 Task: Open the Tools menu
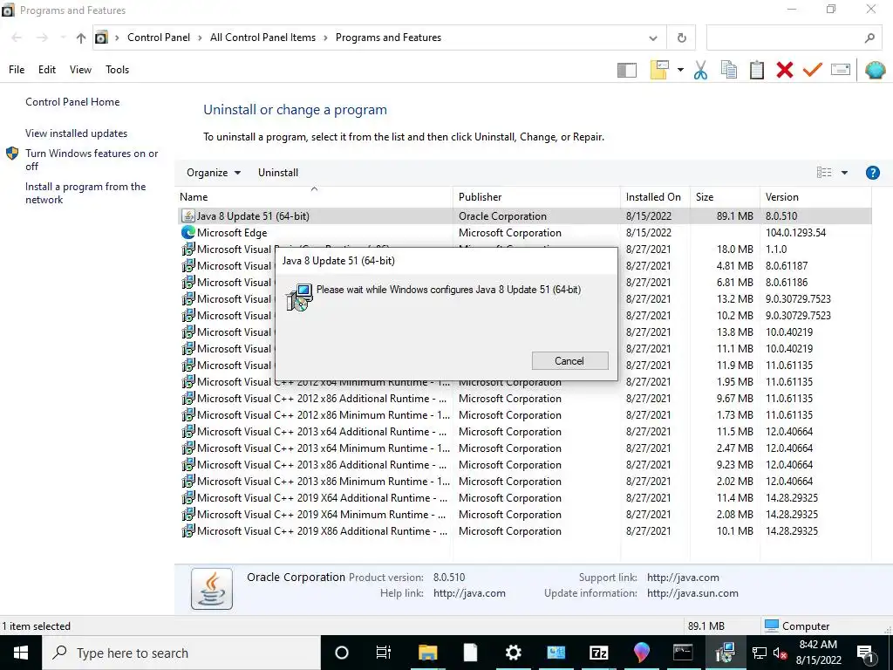pos(118,70)
